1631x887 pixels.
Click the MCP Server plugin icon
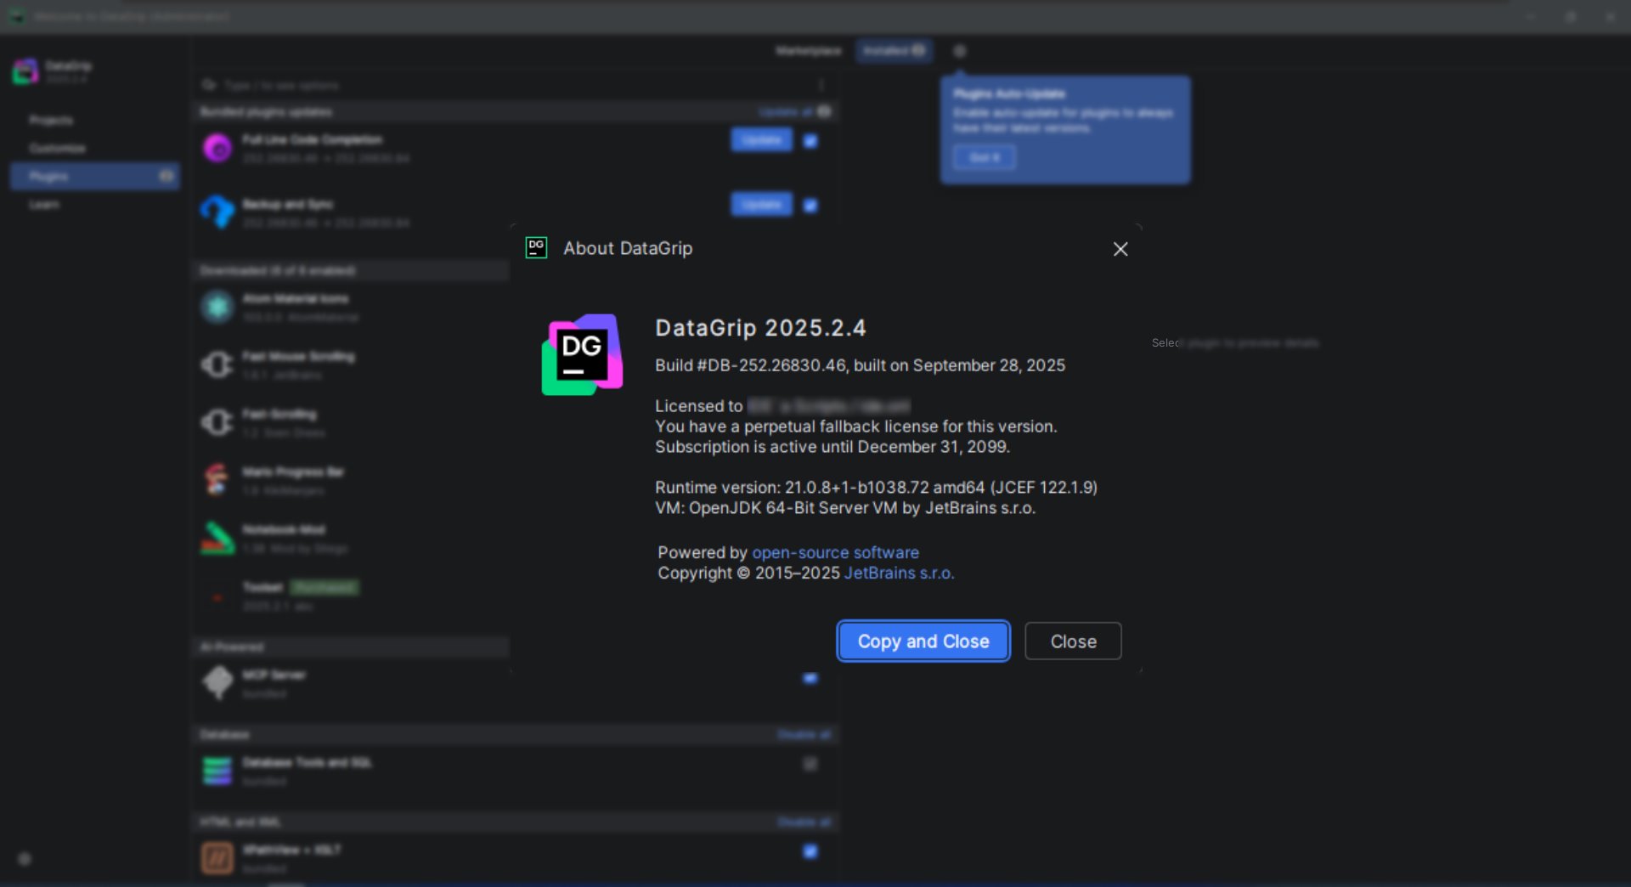tap(217, 682)
